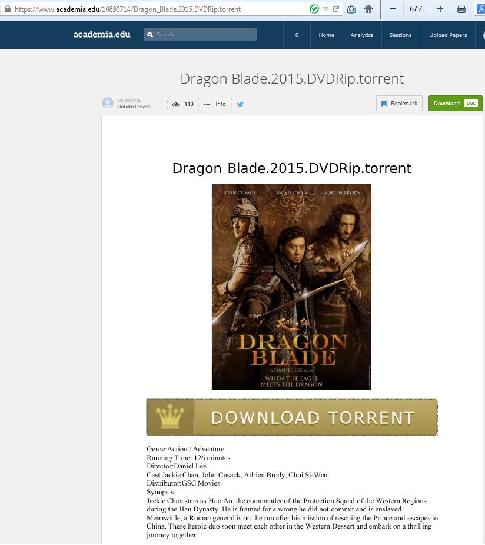Click the uploader avatar icon
The width and height of the screenshot is (485, 545).
click(108, 103)
